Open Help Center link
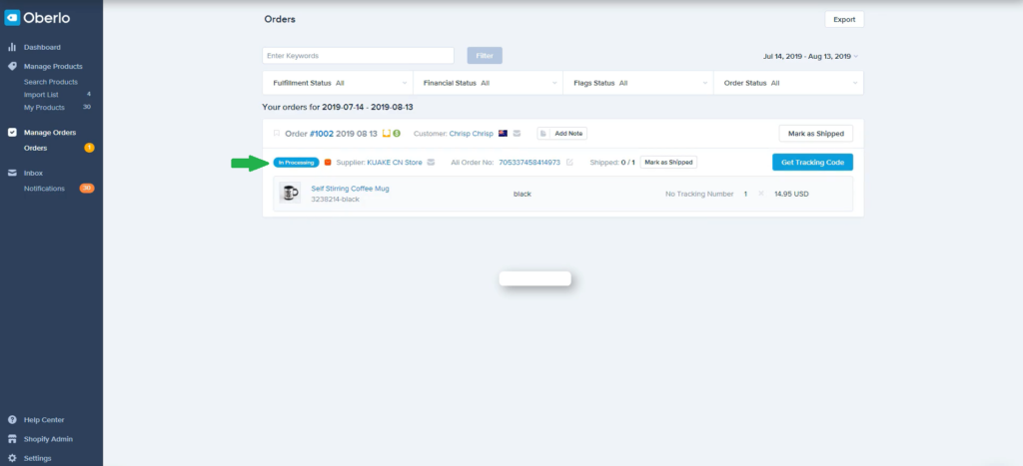1023x466 pixels. [x=44, y=420]
